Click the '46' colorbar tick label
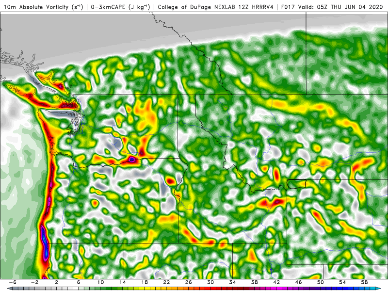Screen dimensions: 388x291 [298, 282]
